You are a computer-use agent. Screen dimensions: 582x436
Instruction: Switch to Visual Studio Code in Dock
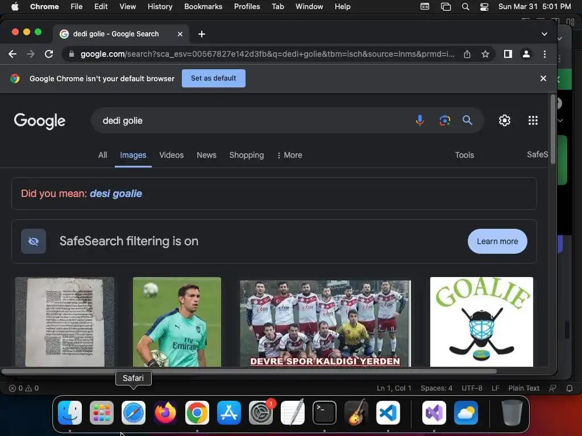coord(388,413)
